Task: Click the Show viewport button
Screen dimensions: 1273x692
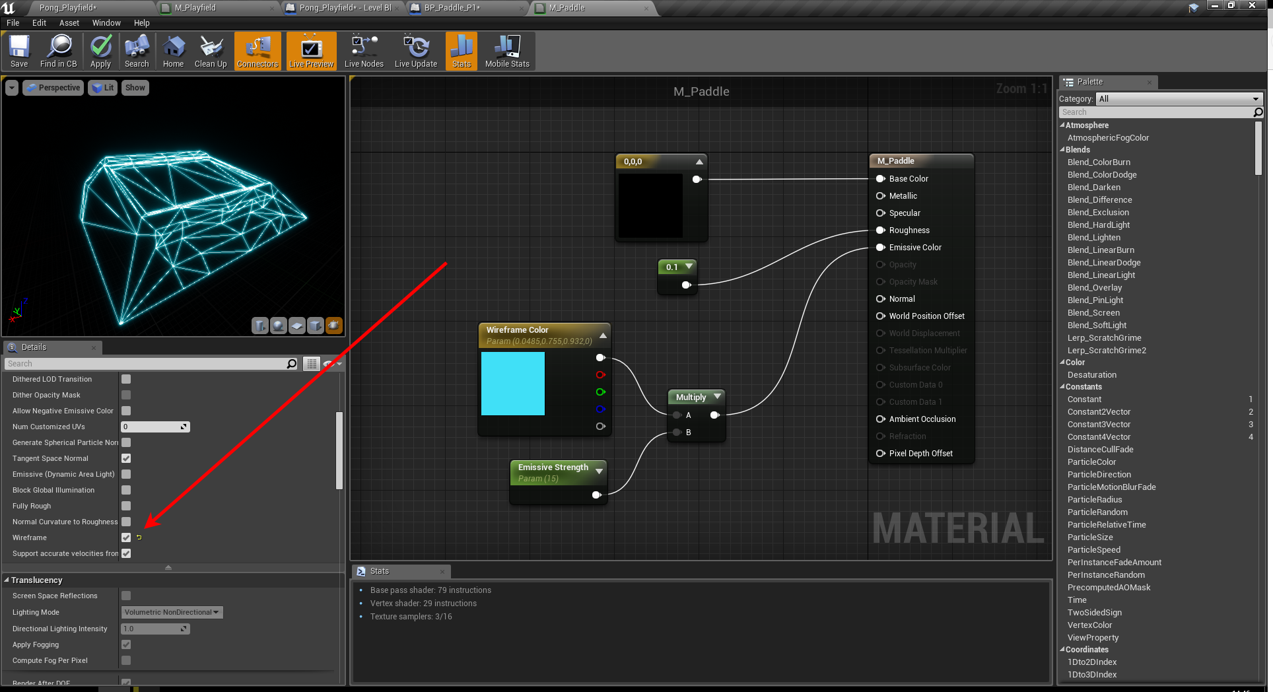Action: (135, 88)
